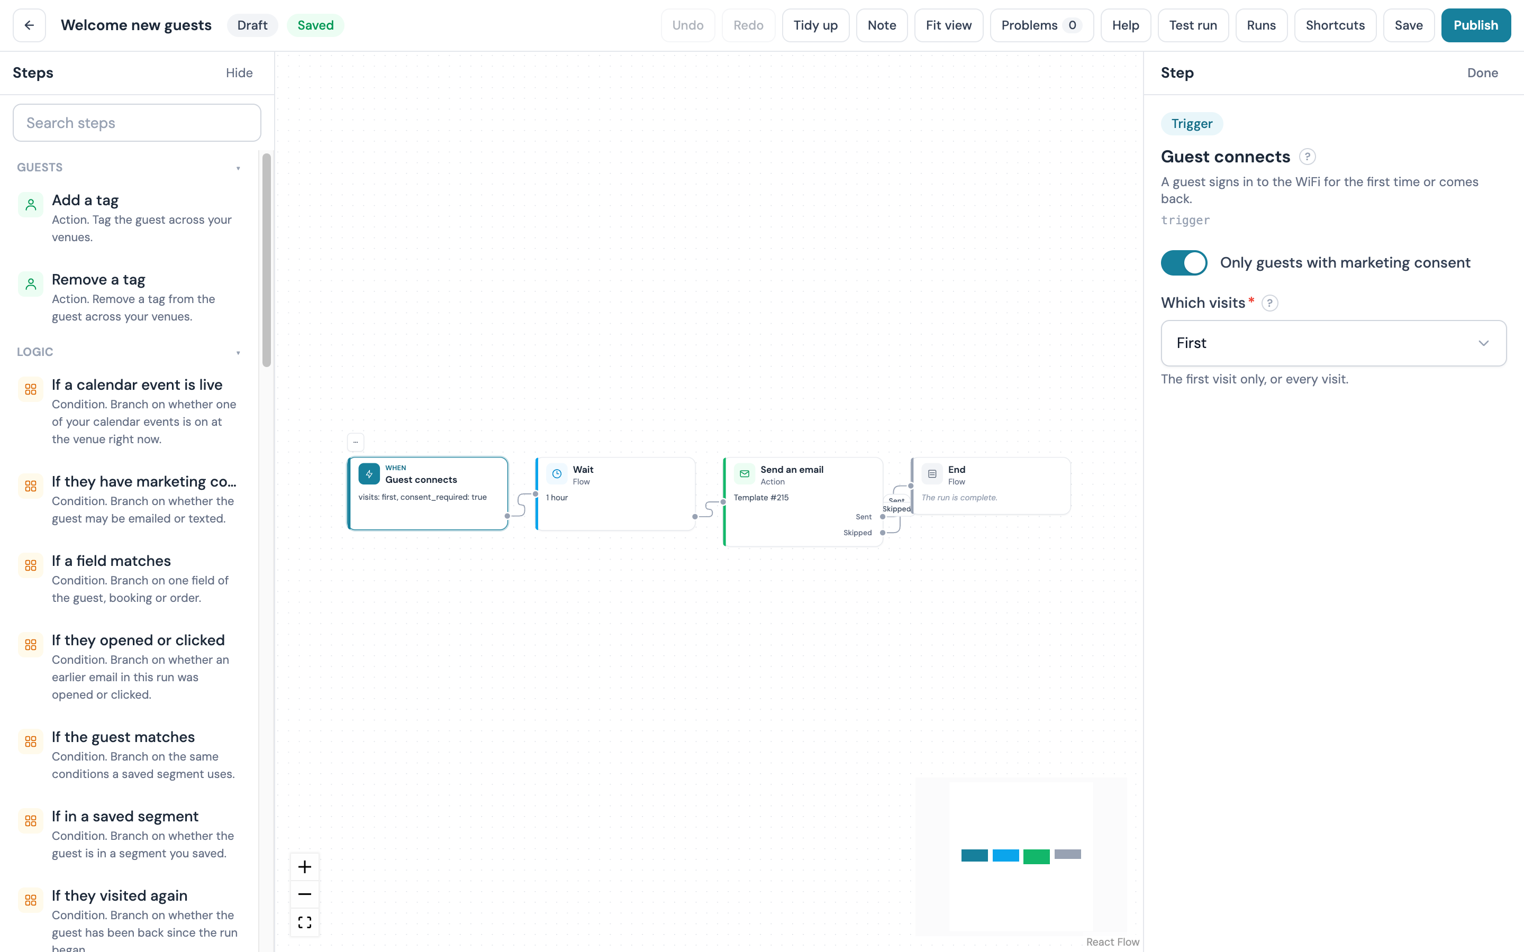Image resolution: width=1524 pixels, height=952 pixels.
Task: Select the Guest connects node body
Action: tap(428, 493)
